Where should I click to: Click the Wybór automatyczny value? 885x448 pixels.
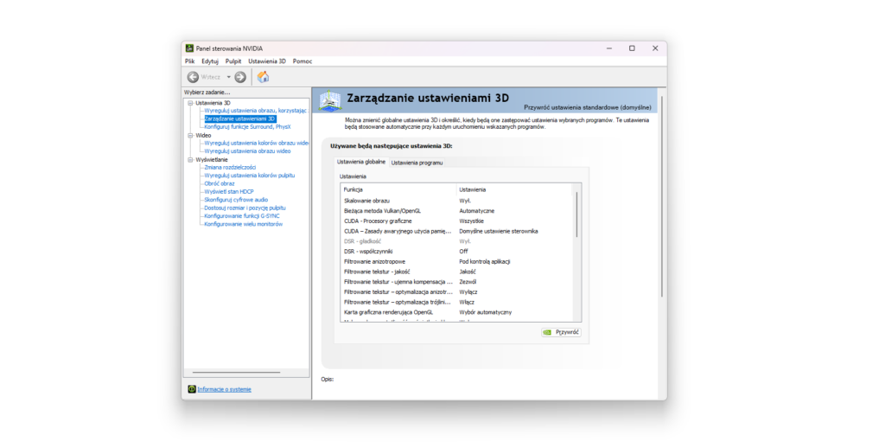(x=486, y=312)
